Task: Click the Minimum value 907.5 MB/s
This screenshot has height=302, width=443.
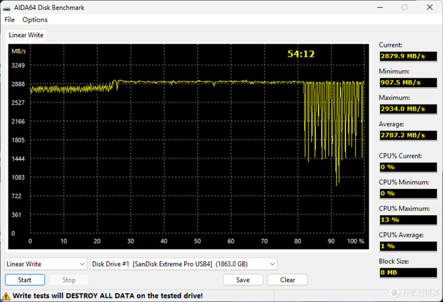Action: pos(408,82)
